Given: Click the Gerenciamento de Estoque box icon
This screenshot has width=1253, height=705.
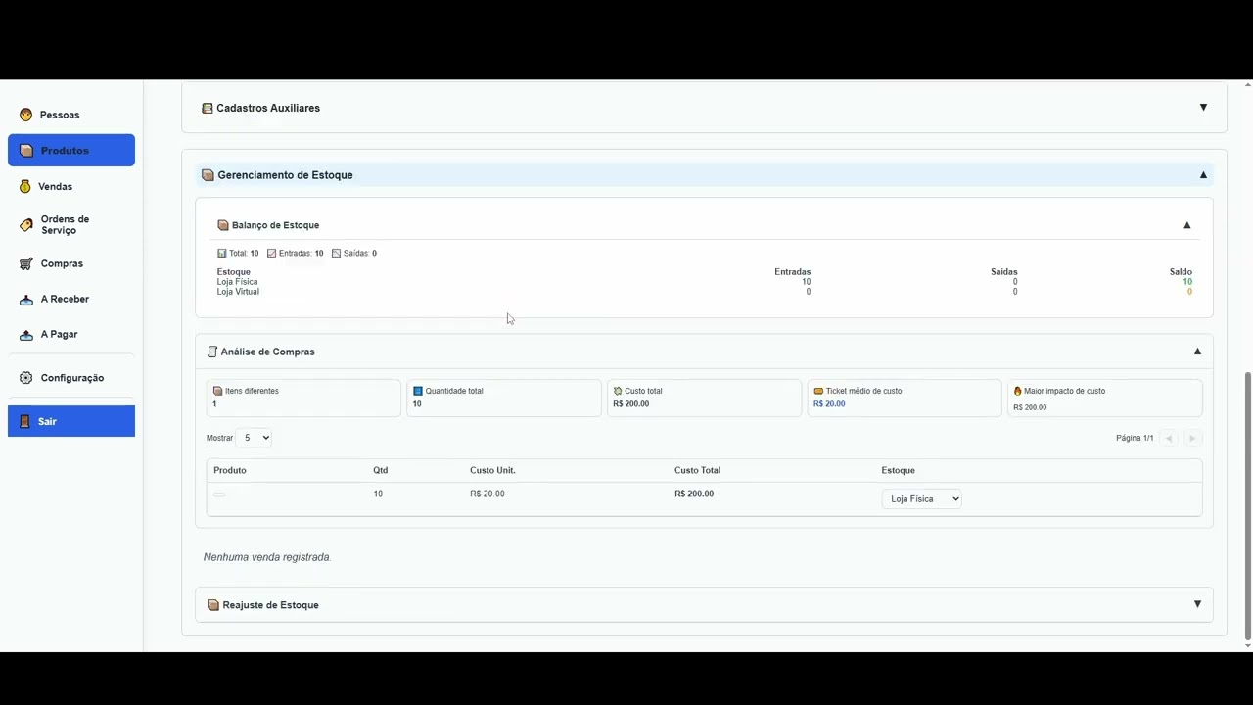Looking at the screenshot, I should [x=208, y=175].
